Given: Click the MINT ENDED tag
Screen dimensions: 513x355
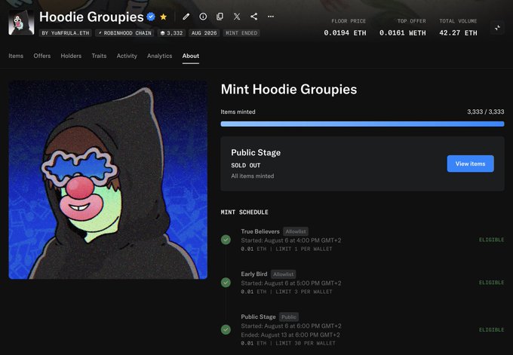Looking at the screenshot, I should click(241, 33).
